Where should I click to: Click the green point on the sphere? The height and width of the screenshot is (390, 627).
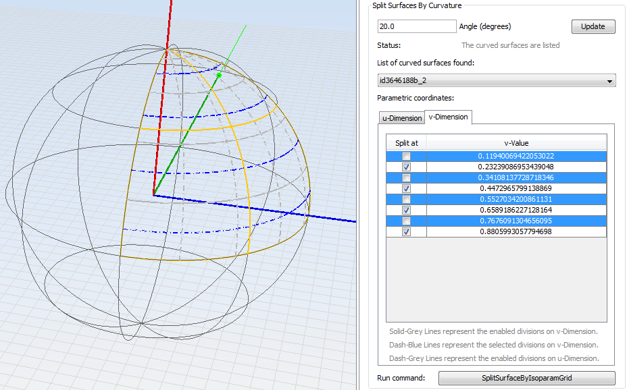(219, 76)
